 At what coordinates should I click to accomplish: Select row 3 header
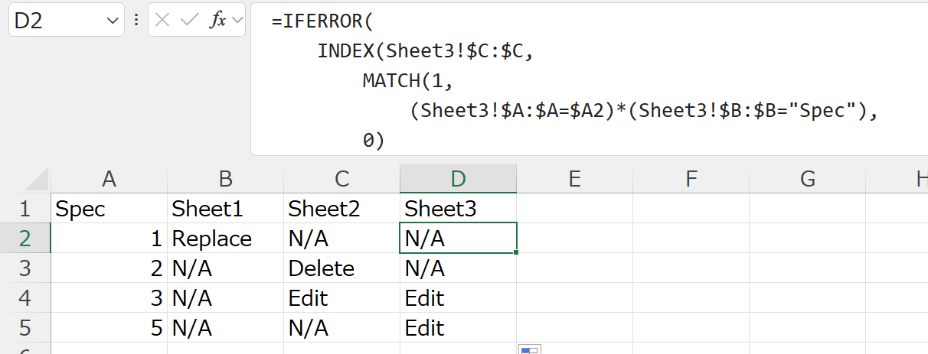(x=25, y=268)
